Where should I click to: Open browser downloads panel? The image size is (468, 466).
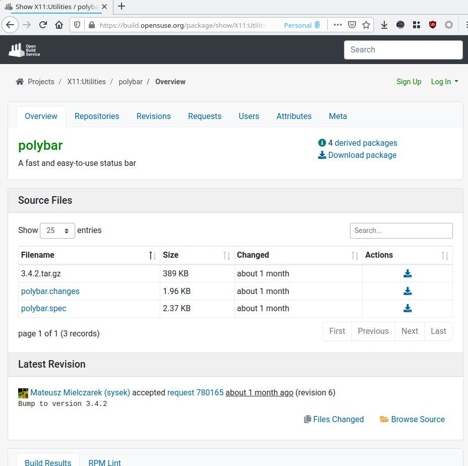384,25
